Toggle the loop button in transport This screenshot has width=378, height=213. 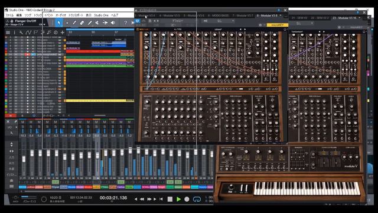click(x=197, y=199)
